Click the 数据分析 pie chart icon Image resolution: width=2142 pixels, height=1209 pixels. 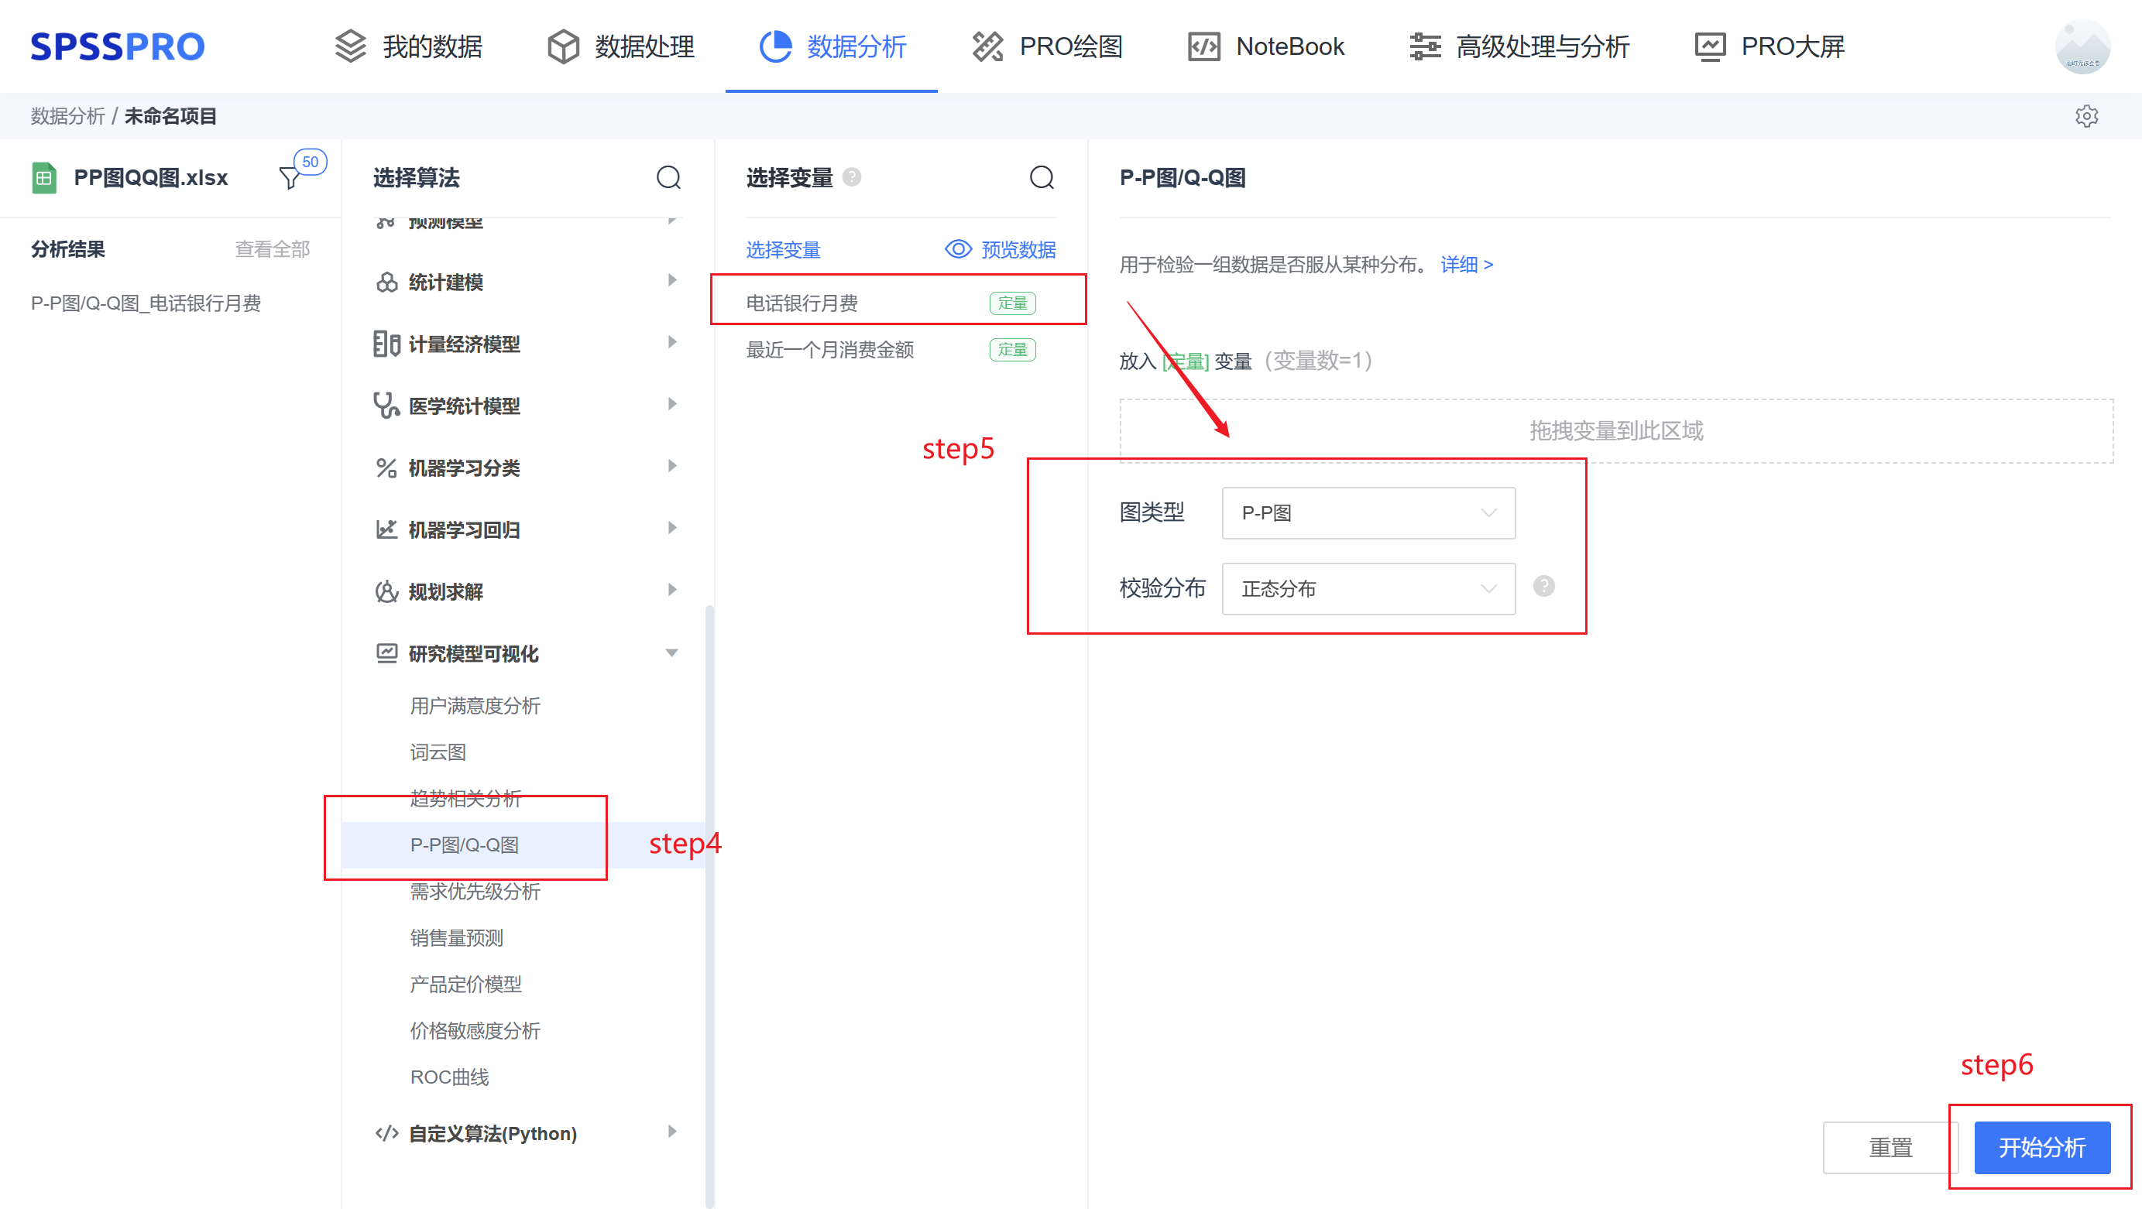pos(775,46)
